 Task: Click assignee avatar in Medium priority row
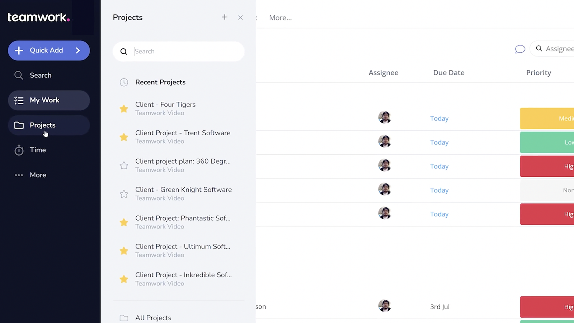pos(385,117)
